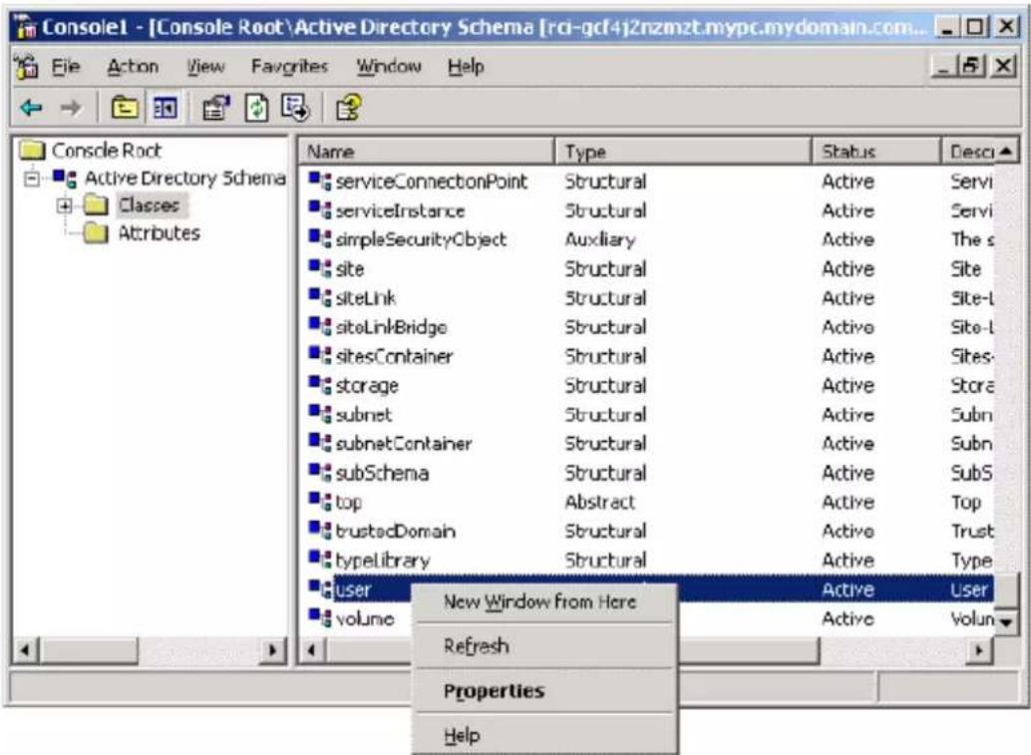Click the tree pane's right scroll arrow
Image resolution: width=1031 pixels, height=755 pixels.
(x=272, y=650)
